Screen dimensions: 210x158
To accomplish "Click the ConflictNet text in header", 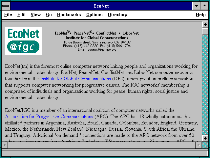I will click(x=106, y=33).
